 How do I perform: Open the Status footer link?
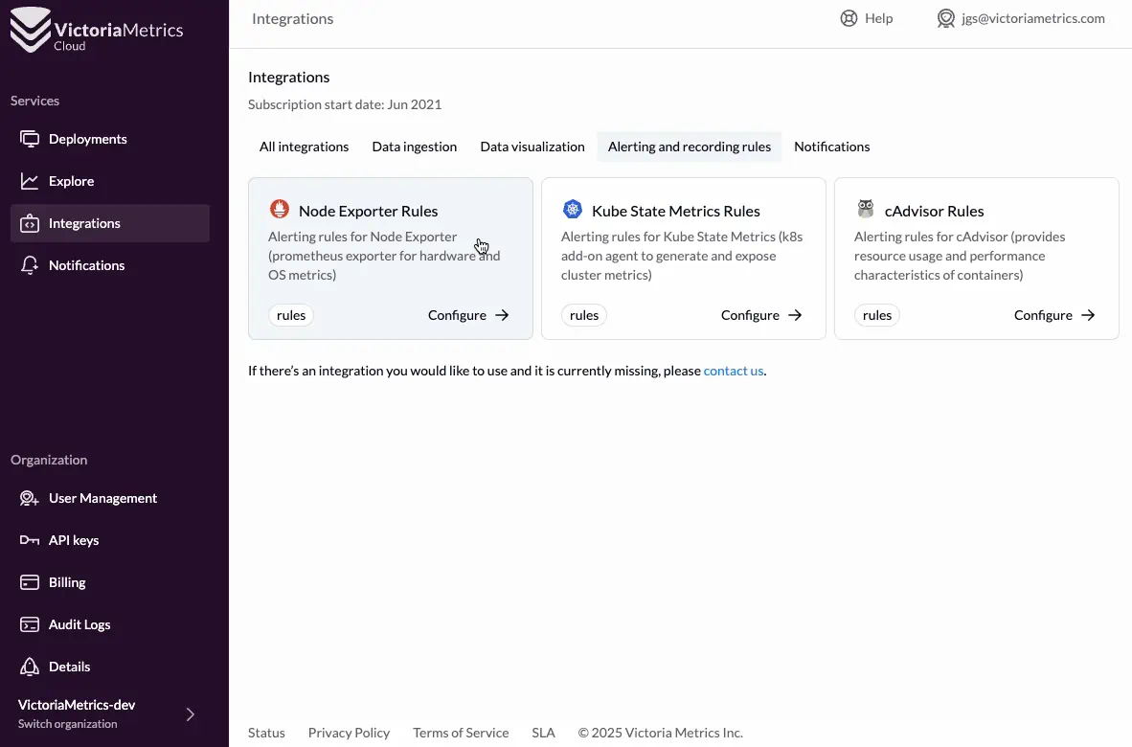pos(266,733)
